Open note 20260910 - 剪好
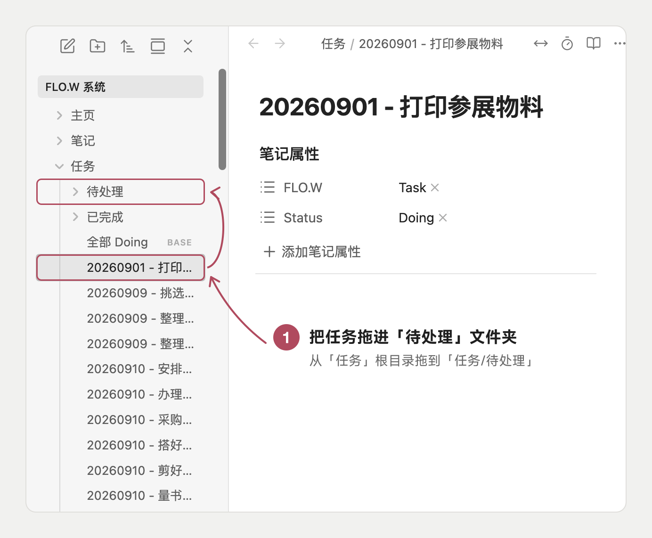This screenshot has height=538, width=652. (121, 471)
